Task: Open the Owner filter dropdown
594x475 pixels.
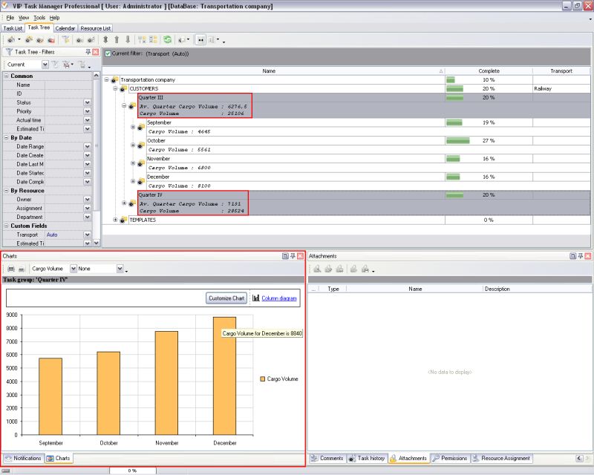Action: pyautogui.click(x=88, y=199)
